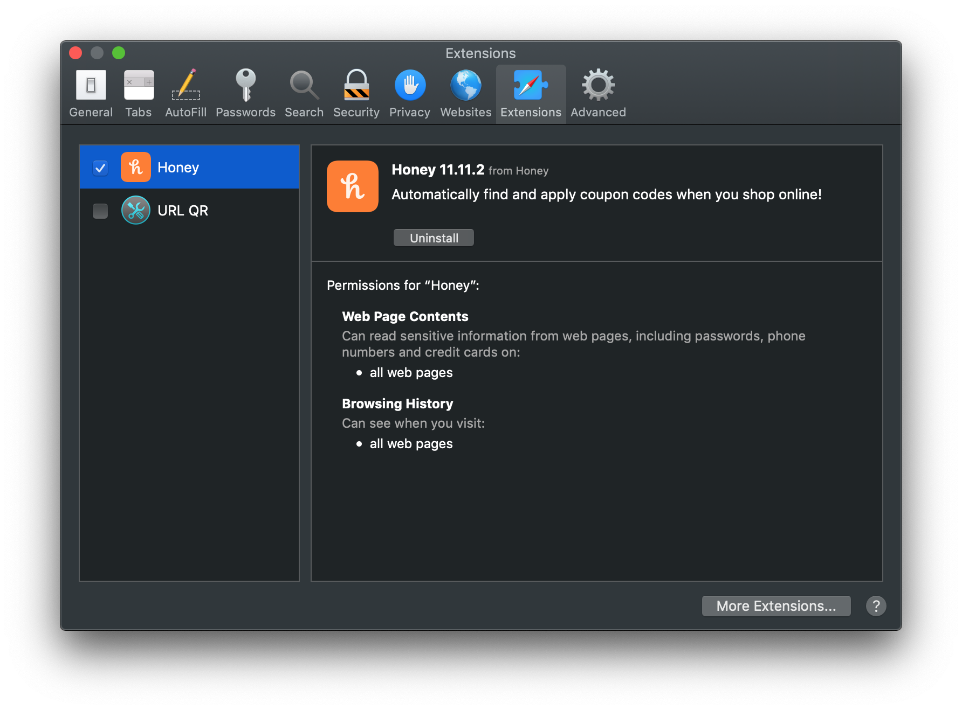Open the help question mark button
962x710 pixels.
(x=876, y=606)
